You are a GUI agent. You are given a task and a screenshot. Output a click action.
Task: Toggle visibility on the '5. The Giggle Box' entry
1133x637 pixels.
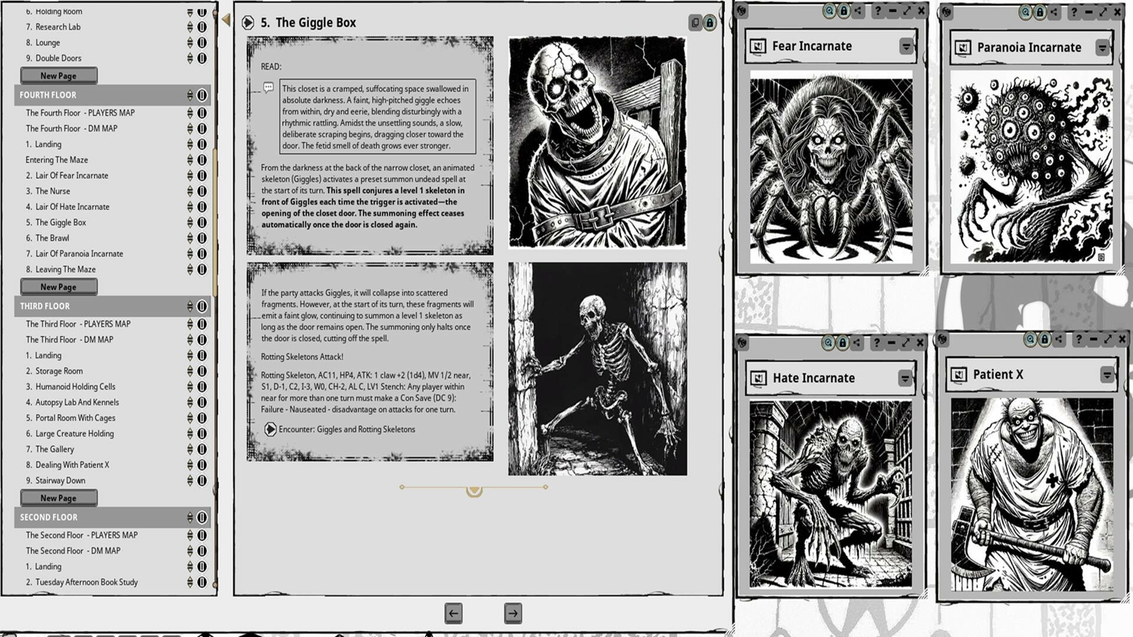pos(201,222)
